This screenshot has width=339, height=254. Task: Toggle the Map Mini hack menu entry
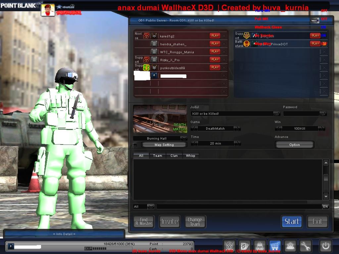pos(263,44)
